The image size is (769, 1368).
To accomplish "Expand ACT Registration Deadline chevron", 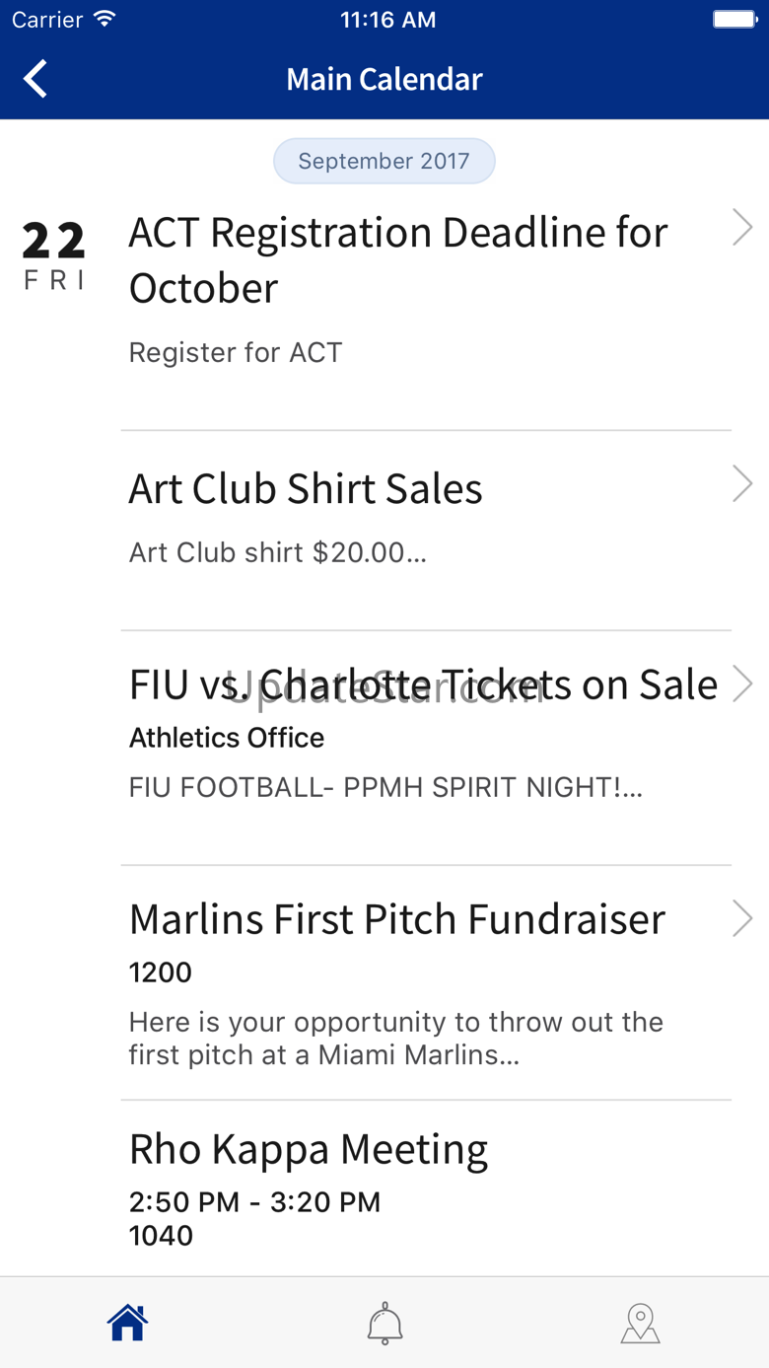I will click(742, 228).
